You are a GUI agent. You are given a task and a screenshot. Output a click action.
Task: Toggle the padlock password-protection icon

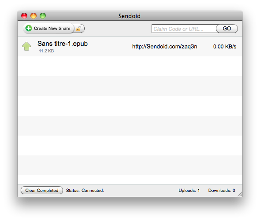point(78,29)
